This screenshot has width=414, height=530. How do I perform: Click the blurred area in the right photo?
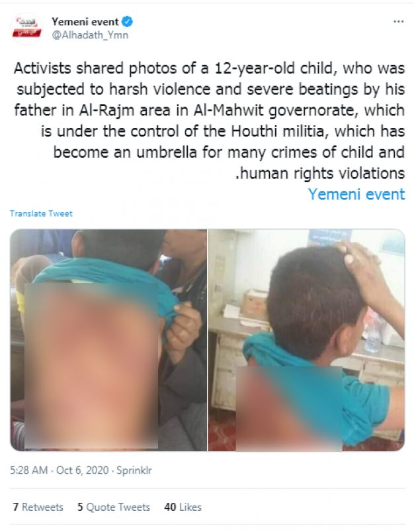click(x=289, y=408)
